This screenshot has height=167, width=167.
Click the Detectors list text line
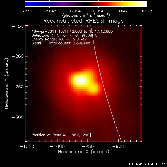(64, 35)
